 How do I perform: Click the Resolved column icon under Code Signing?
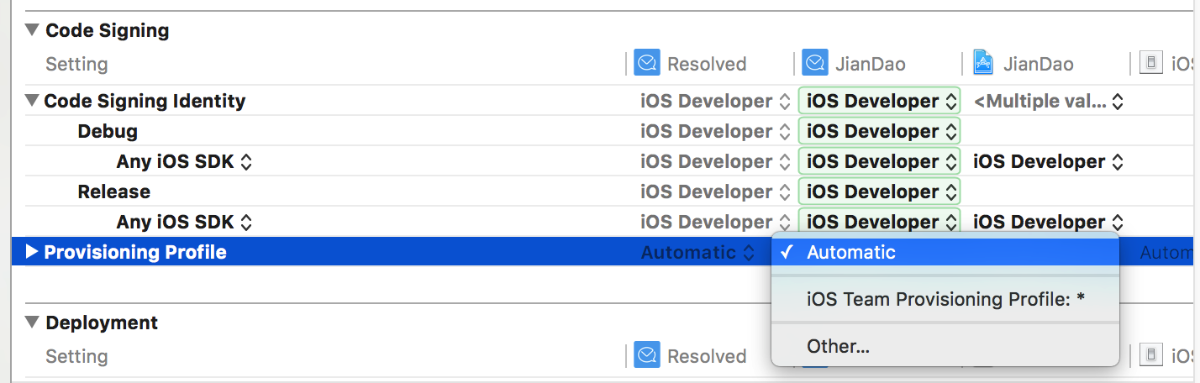pos(647,63)
